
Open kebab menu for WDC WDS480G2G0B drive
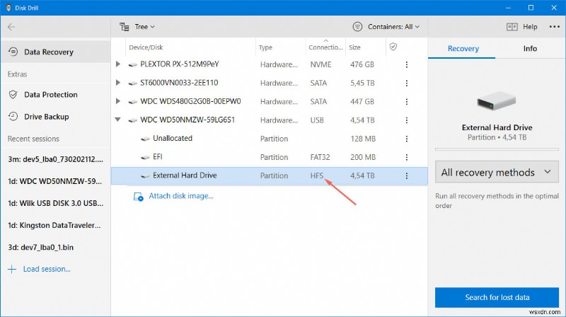pos(406,101)
